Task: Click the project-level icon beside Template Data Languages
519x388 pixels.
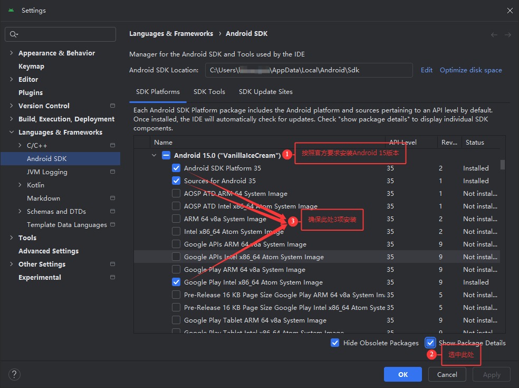Action: 112,224
